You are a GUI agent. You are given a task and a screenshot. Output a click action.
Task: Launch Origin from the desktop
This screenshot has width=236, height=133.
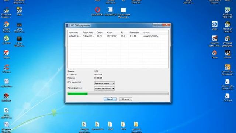[x=215, y=54]
